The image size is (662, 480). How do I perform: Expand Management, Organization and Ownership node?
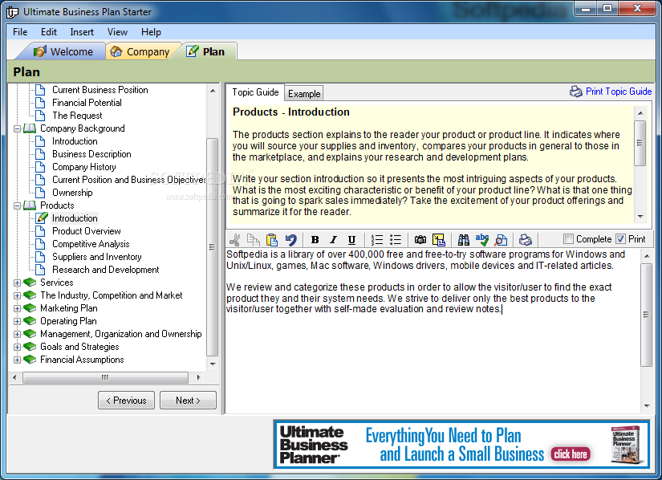click(18, 335)
